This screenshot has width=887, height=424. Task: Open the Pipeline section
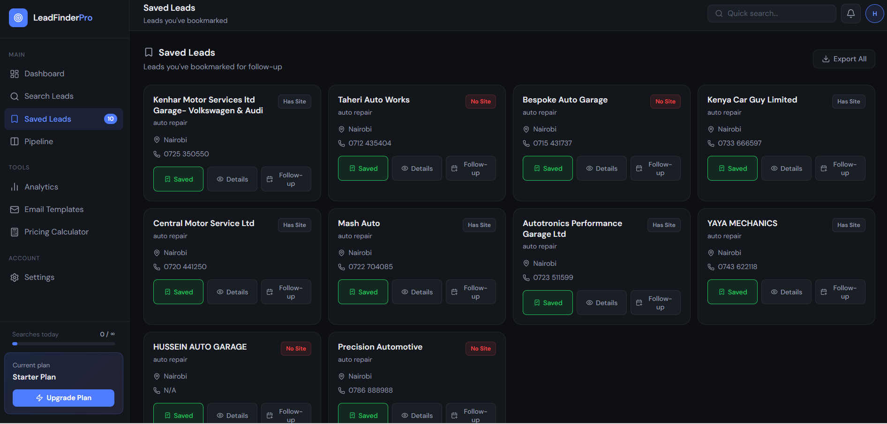64,141
